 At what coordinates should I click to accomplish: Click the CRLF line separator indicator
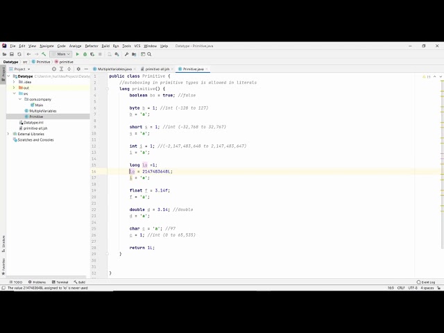tap(401, 288)
